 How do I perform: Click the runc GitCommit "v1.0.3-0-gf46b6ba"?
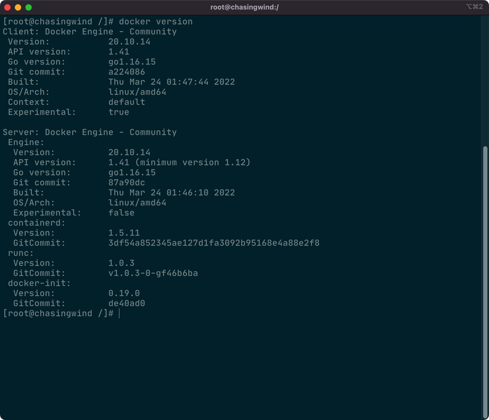tap(153, 273)
